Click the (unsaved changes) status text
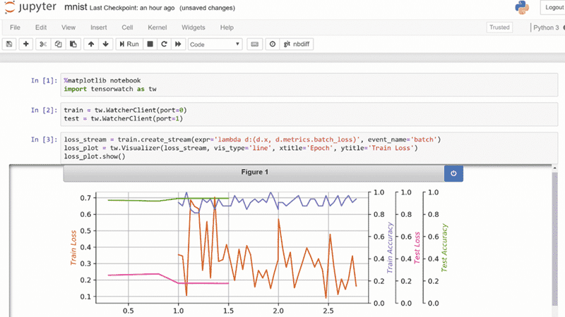This screenshot has height=317, width=565. coord(207,8)
